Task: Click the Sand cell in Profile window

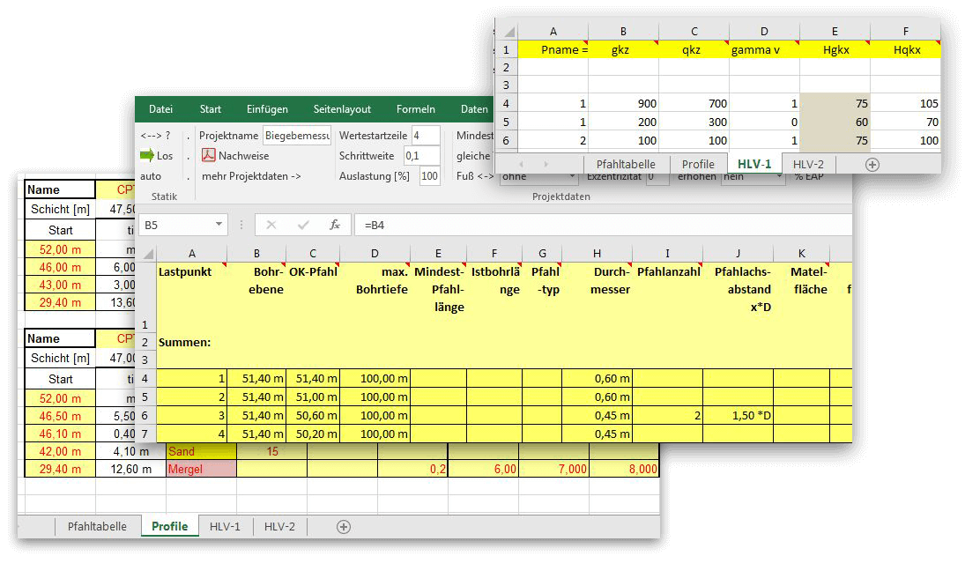Action: (201, 451)
